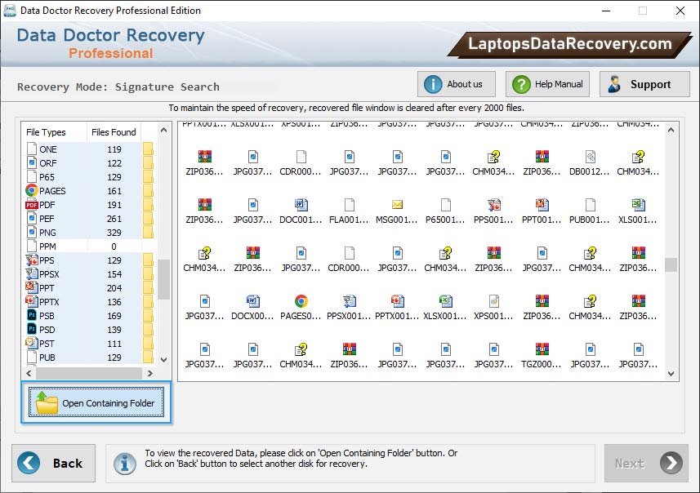This screenshot has height=493, width=700.
Task: Open the Help Manual
Action: pos(547,84)
